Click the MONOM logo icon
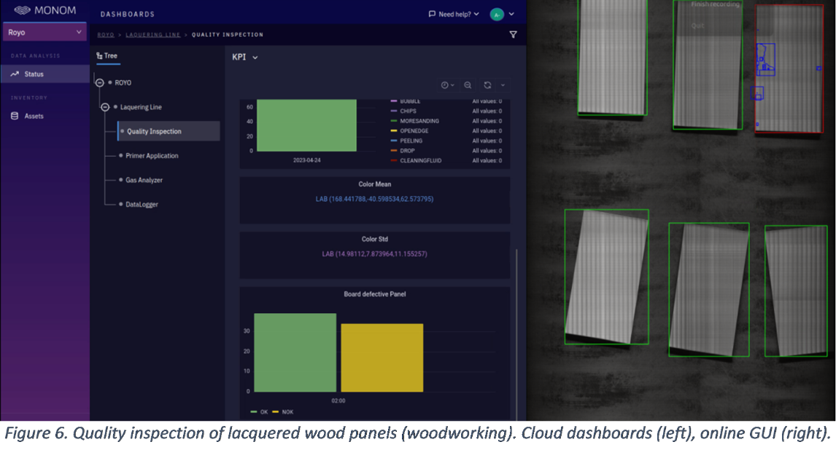The width and height of the screenshot is (836, 450). pos(23,11)
